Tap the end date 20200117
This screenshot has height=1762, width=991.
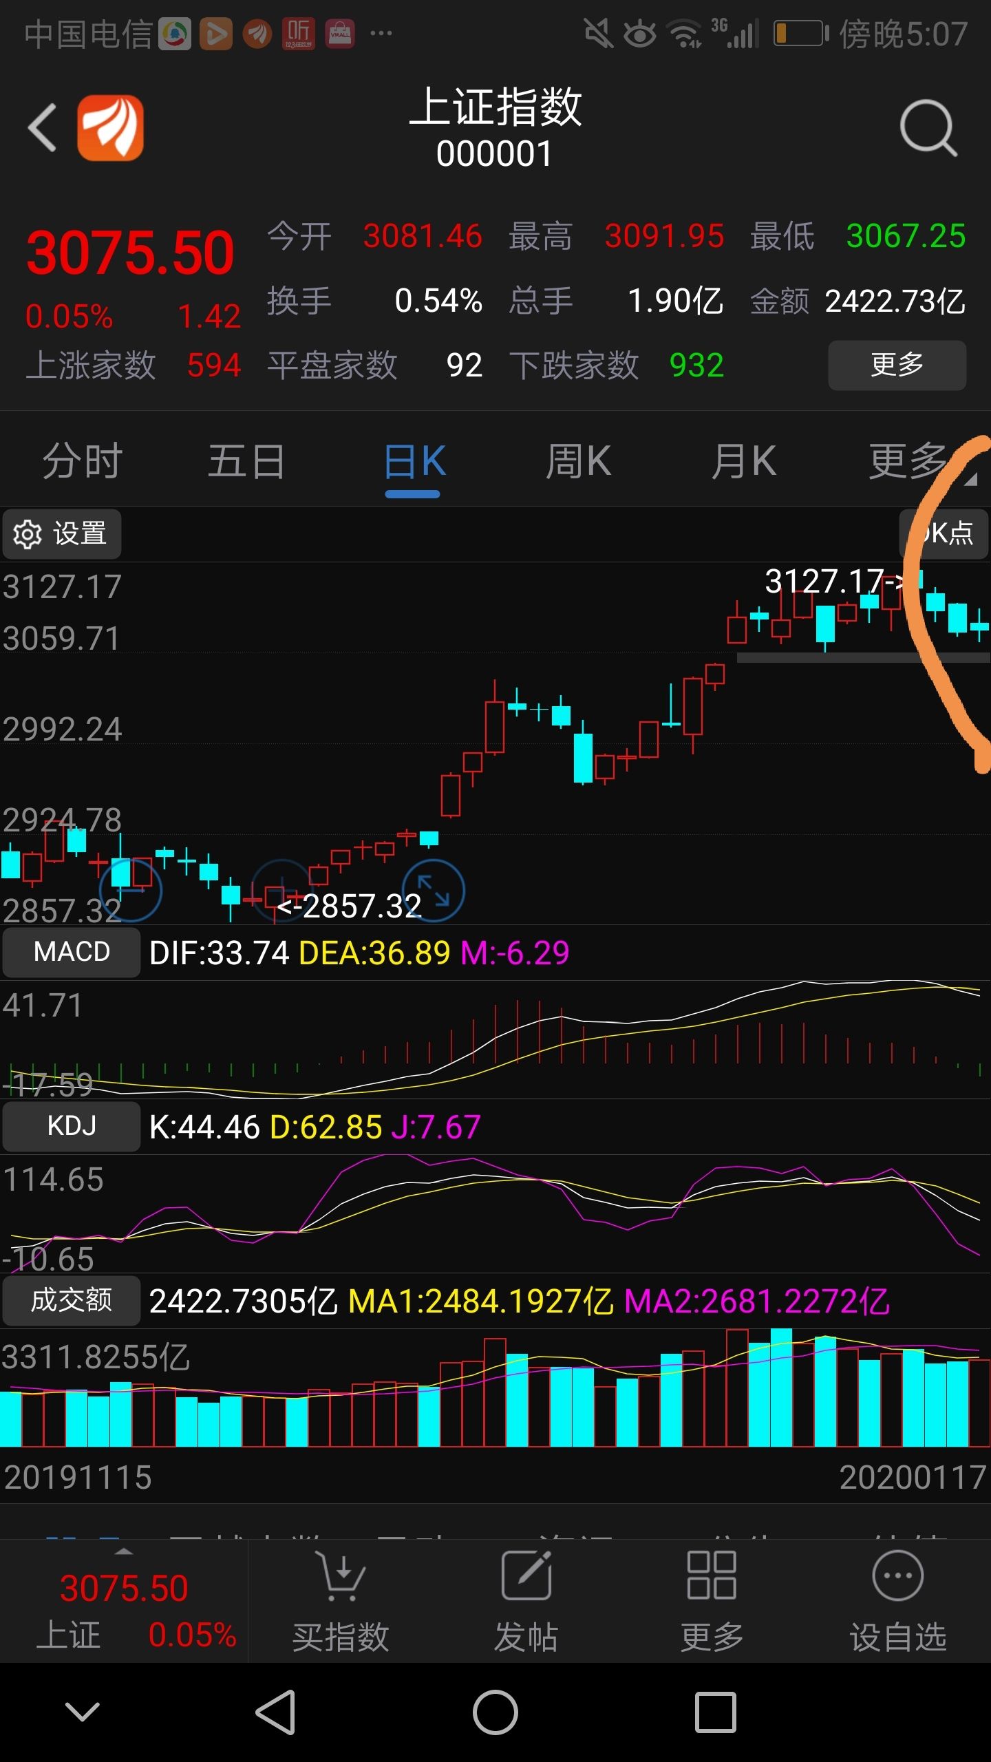[913, 1478]
